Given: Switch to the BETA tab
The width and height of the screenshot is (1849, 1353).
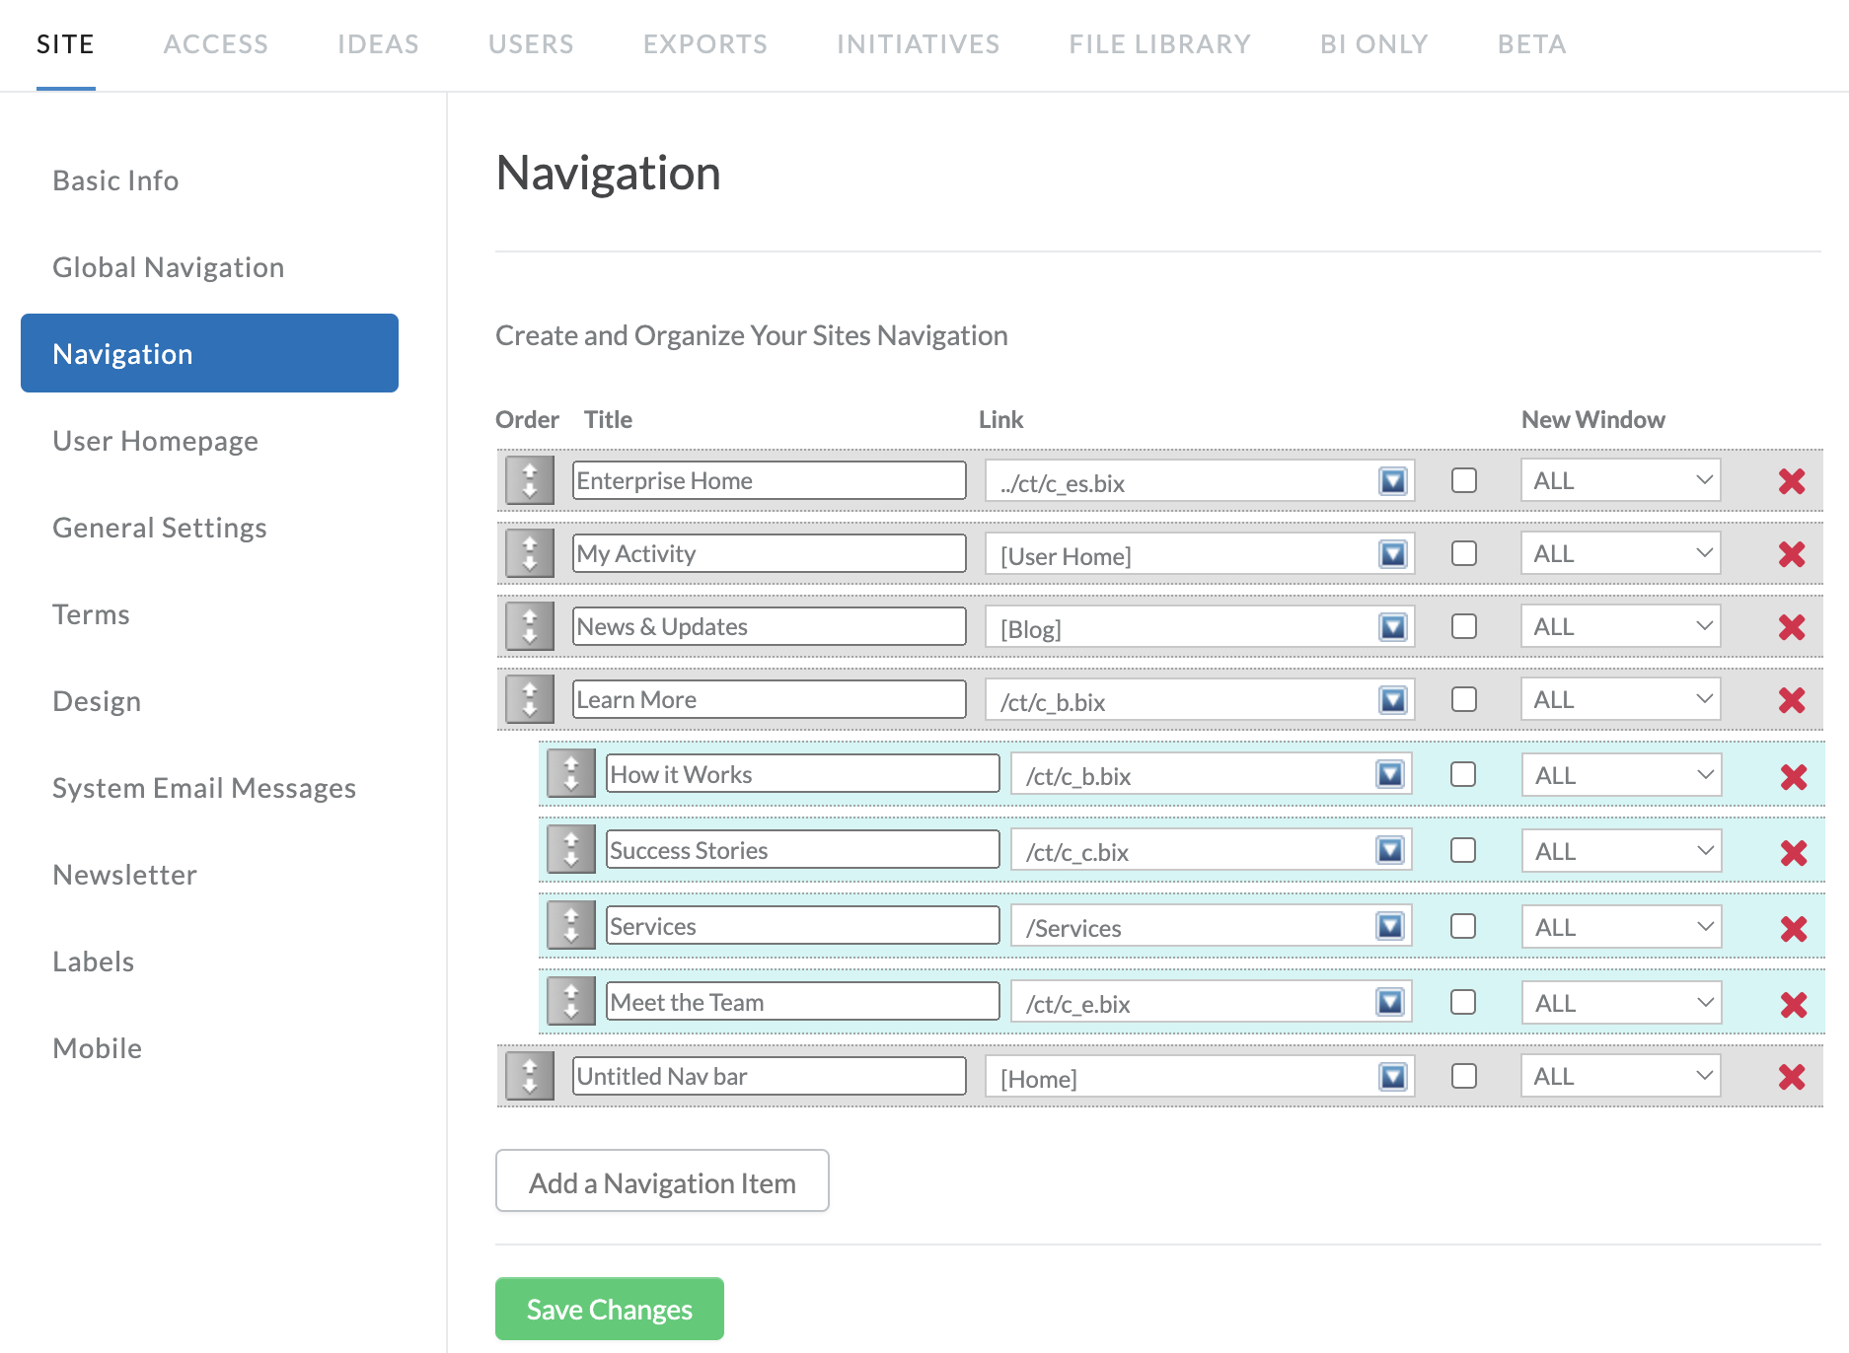Looking at the screenshot, I should tap(1531, 44).
